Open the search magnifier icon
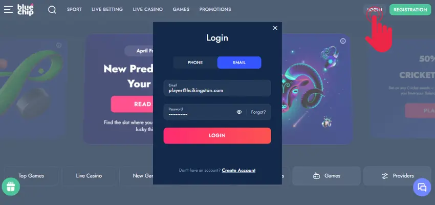The width and height of the screenshot is (435, 205). [52, 10]
